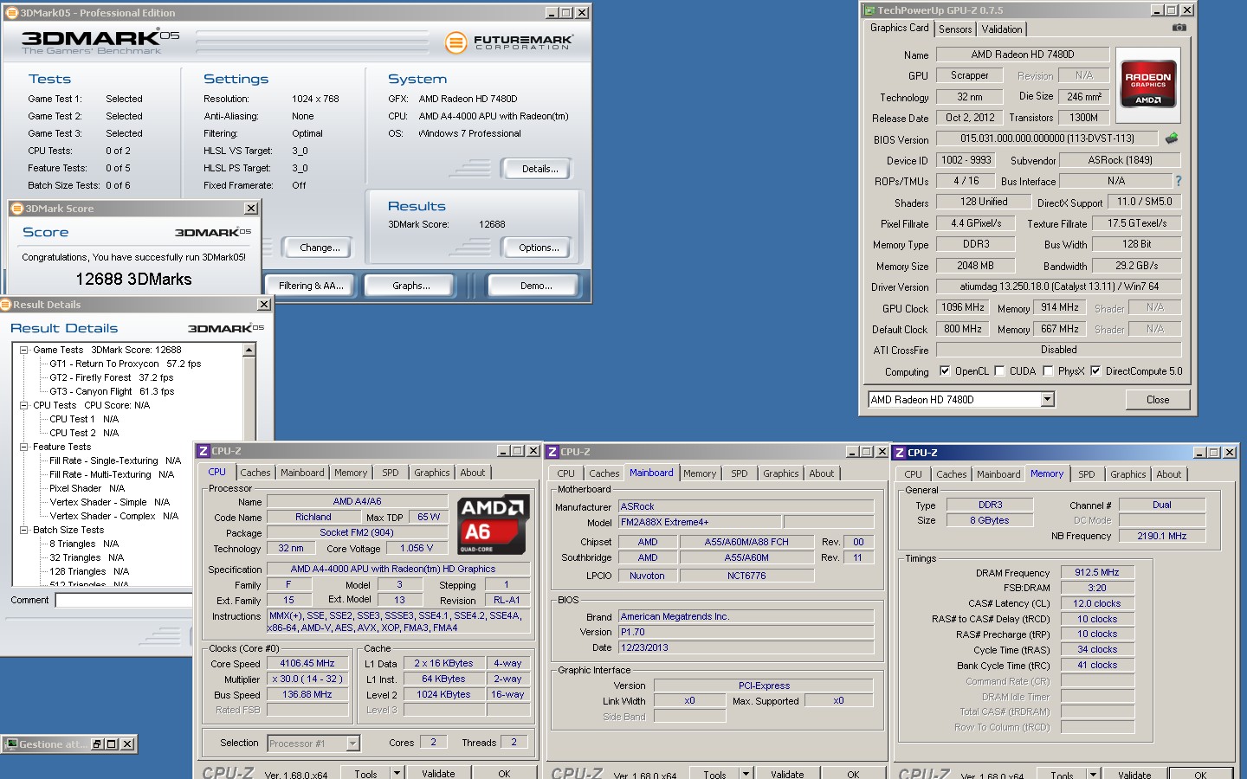Close the 3DMark Score dialog
The height and width of the screenshot is (779, 1247).
point(250,209)
